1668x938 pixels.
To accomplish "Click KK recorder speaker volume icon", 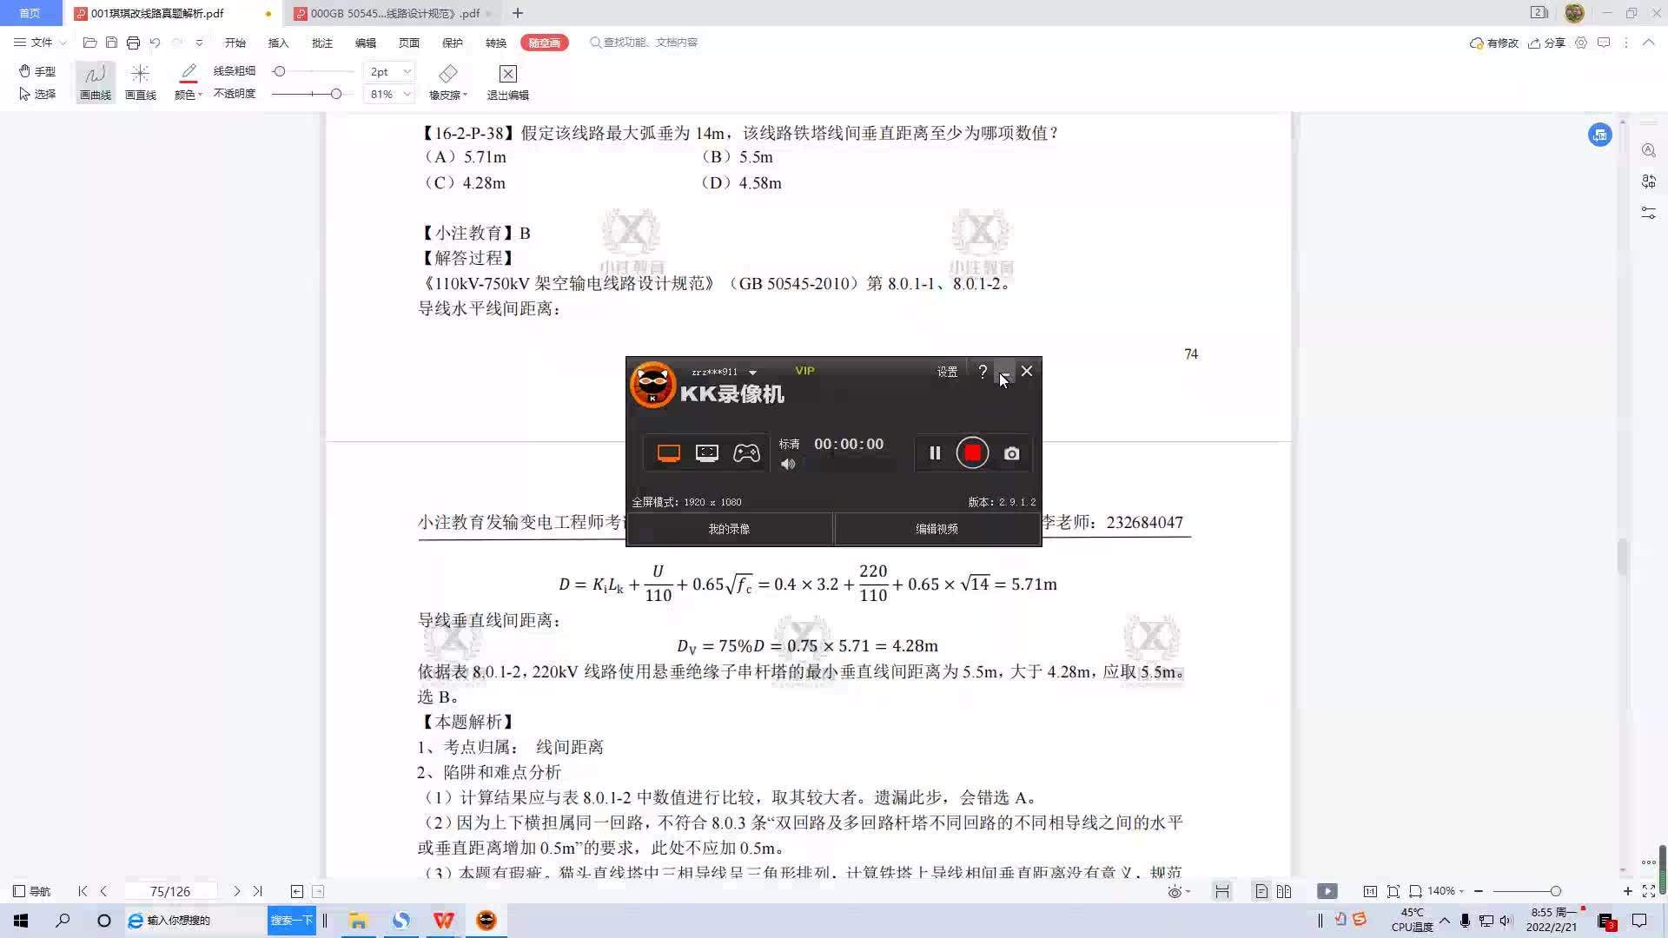I will [788, 465].
